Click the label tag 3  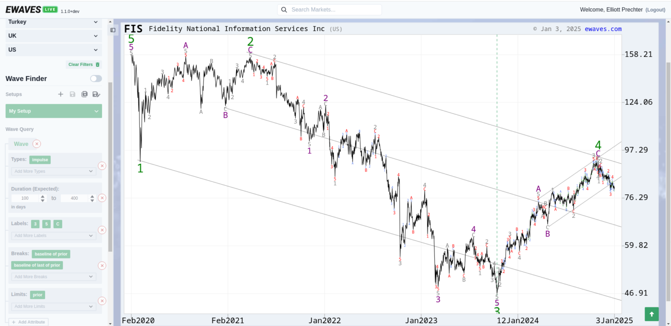pos(35,224)
